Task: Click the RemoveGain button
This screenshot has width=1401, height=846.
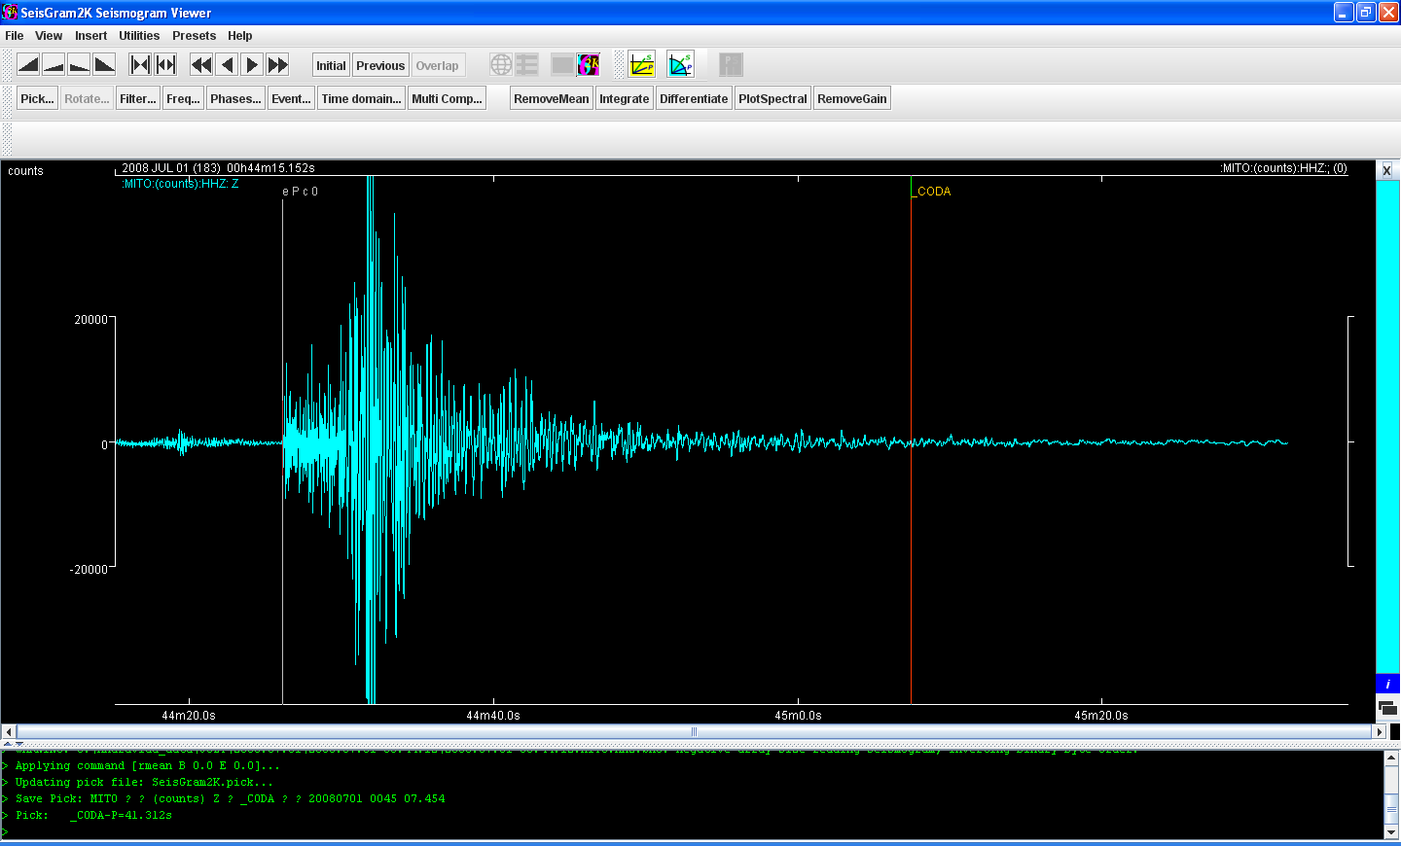Action: pyautogui.click(x=852, y=98)
